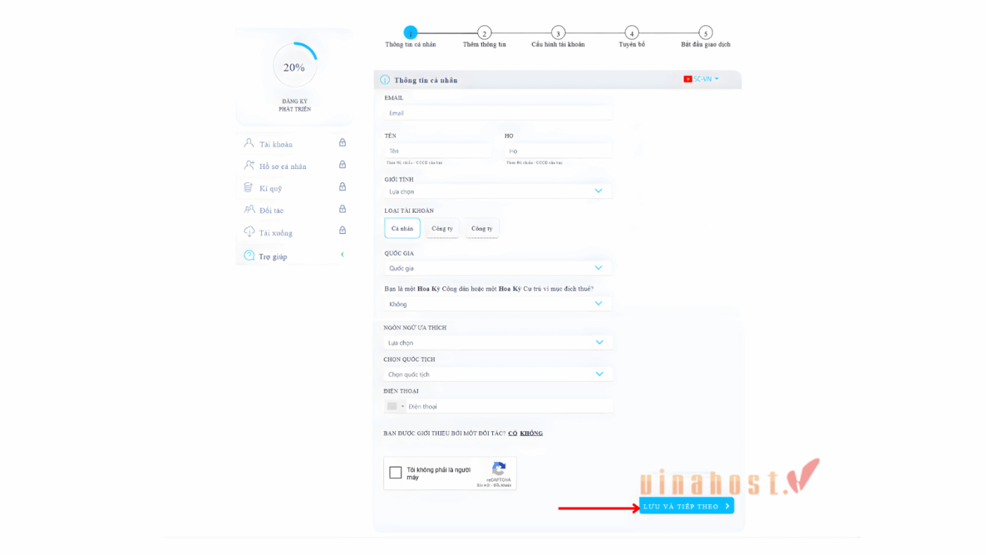Image resolution: width=986 pixels, height=555 pixels.
Task: Click the lock icon next to Tài khoản
Action: pos(342,143)
